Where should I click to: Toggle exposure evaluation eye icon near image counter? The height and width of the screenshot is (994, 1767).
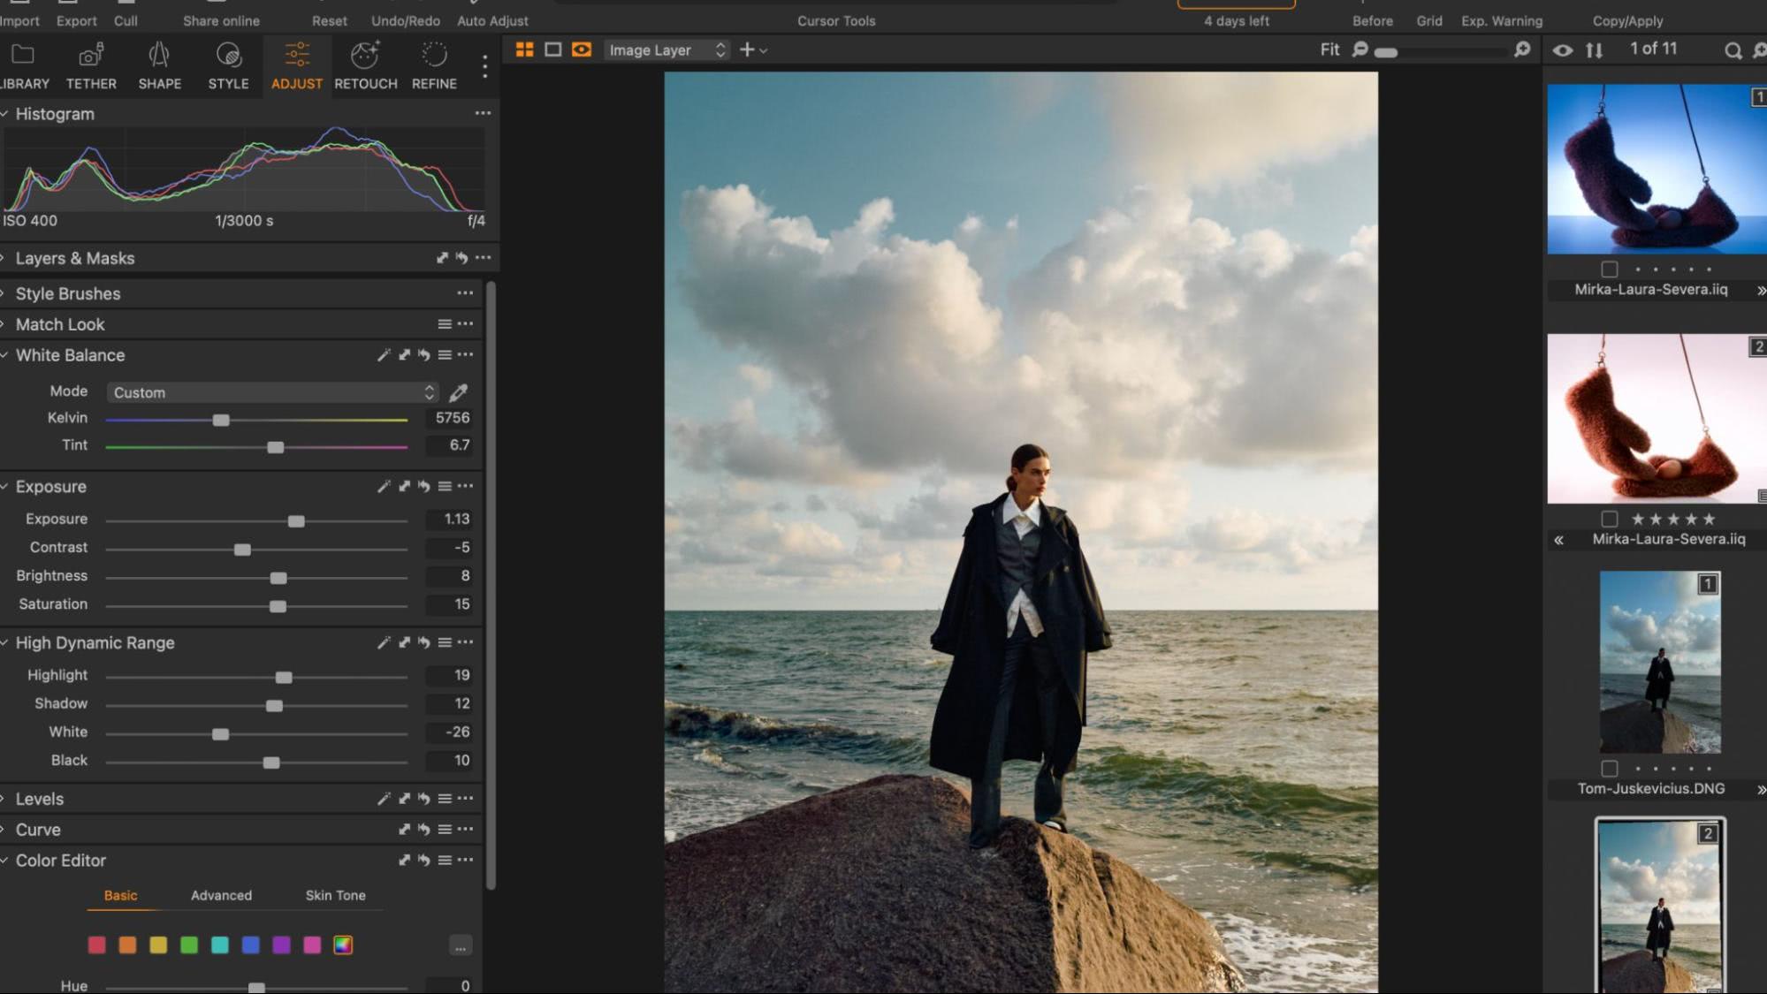tap(1564, 49)
